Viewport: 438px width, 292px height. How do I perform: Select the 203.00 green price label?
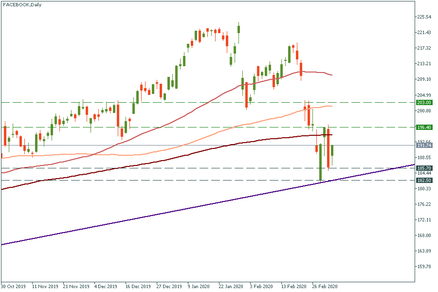pyautogui.click(x=424, y=103)
